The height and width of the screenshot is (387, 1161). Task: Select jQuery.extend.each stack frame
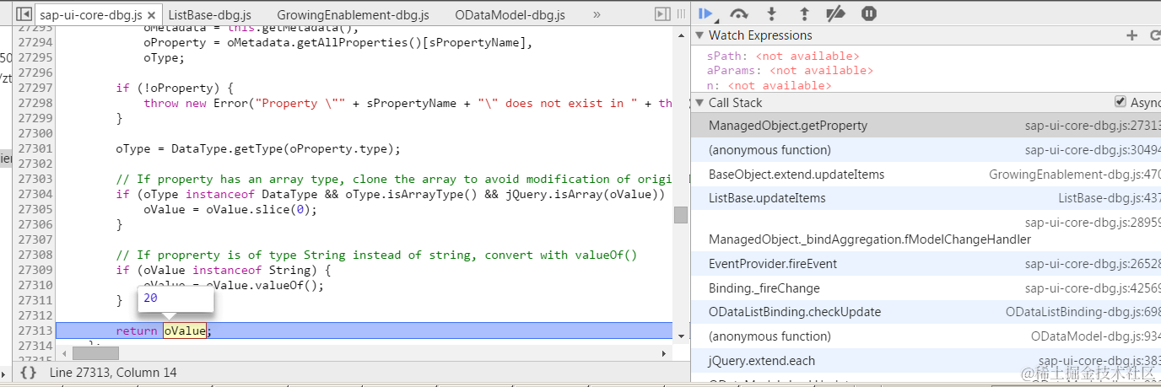click(926, 361)
